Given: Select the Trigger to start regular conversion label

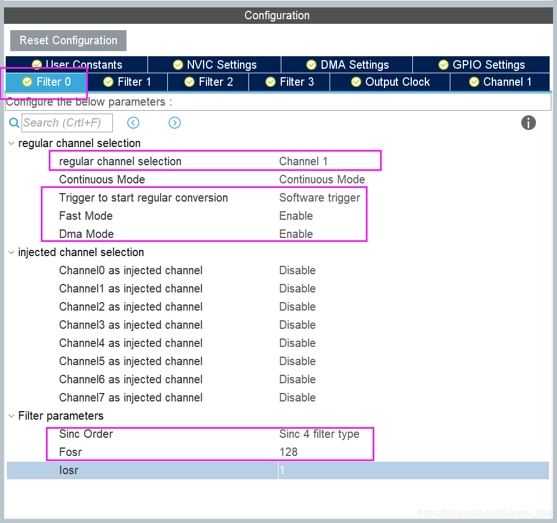Looking at the screenshot, I should click(143, 198).
